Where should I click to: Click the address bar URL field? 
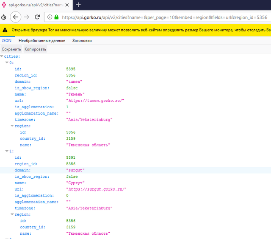pyautogui.click(x=158, y=17)
